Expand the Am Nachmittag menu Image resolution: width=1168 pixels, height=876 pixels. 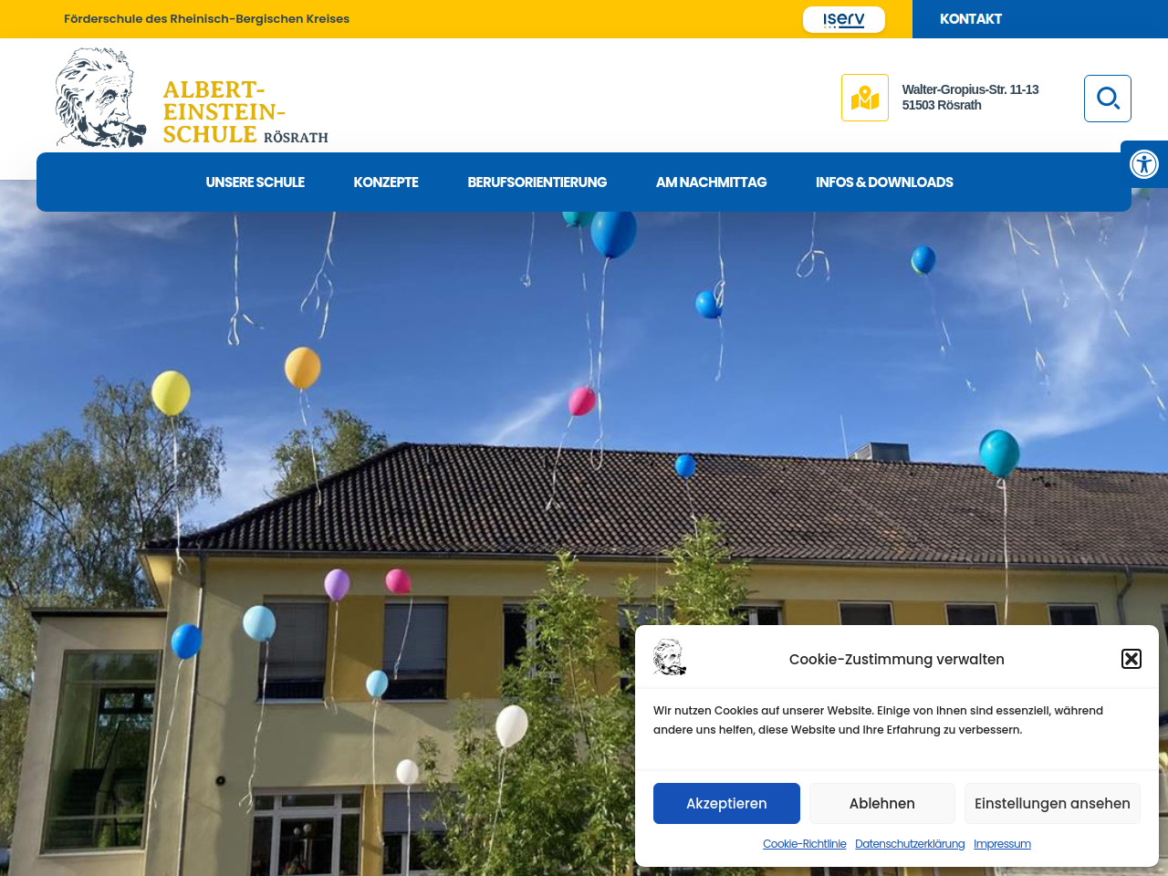click(x=712, y=182)
